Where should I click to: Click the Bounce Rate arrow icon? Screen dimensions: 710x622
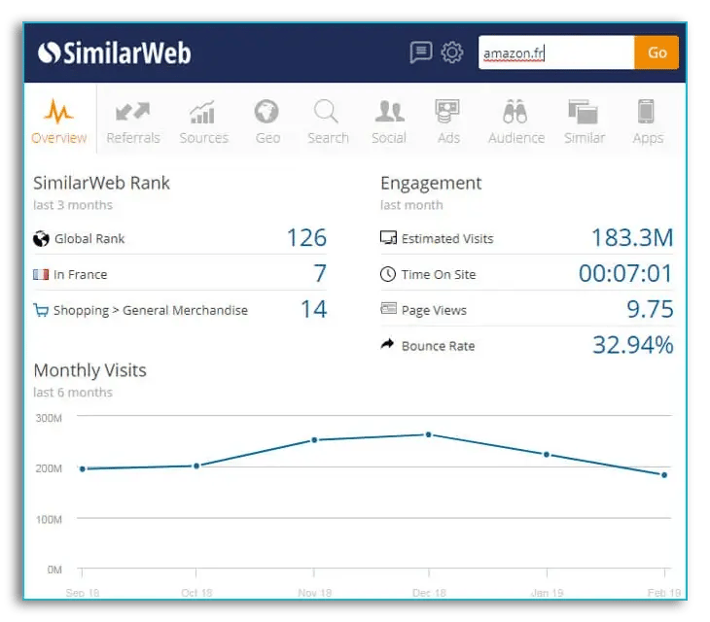tap(388, 345)
